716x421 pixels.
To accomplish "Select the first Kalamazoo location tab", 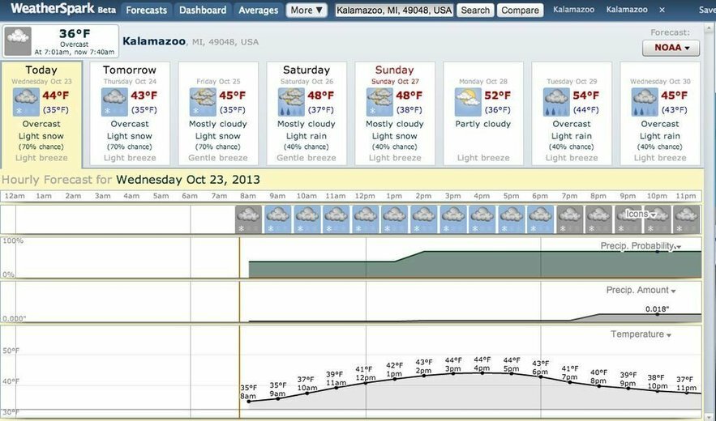I will tap(573, 10).
